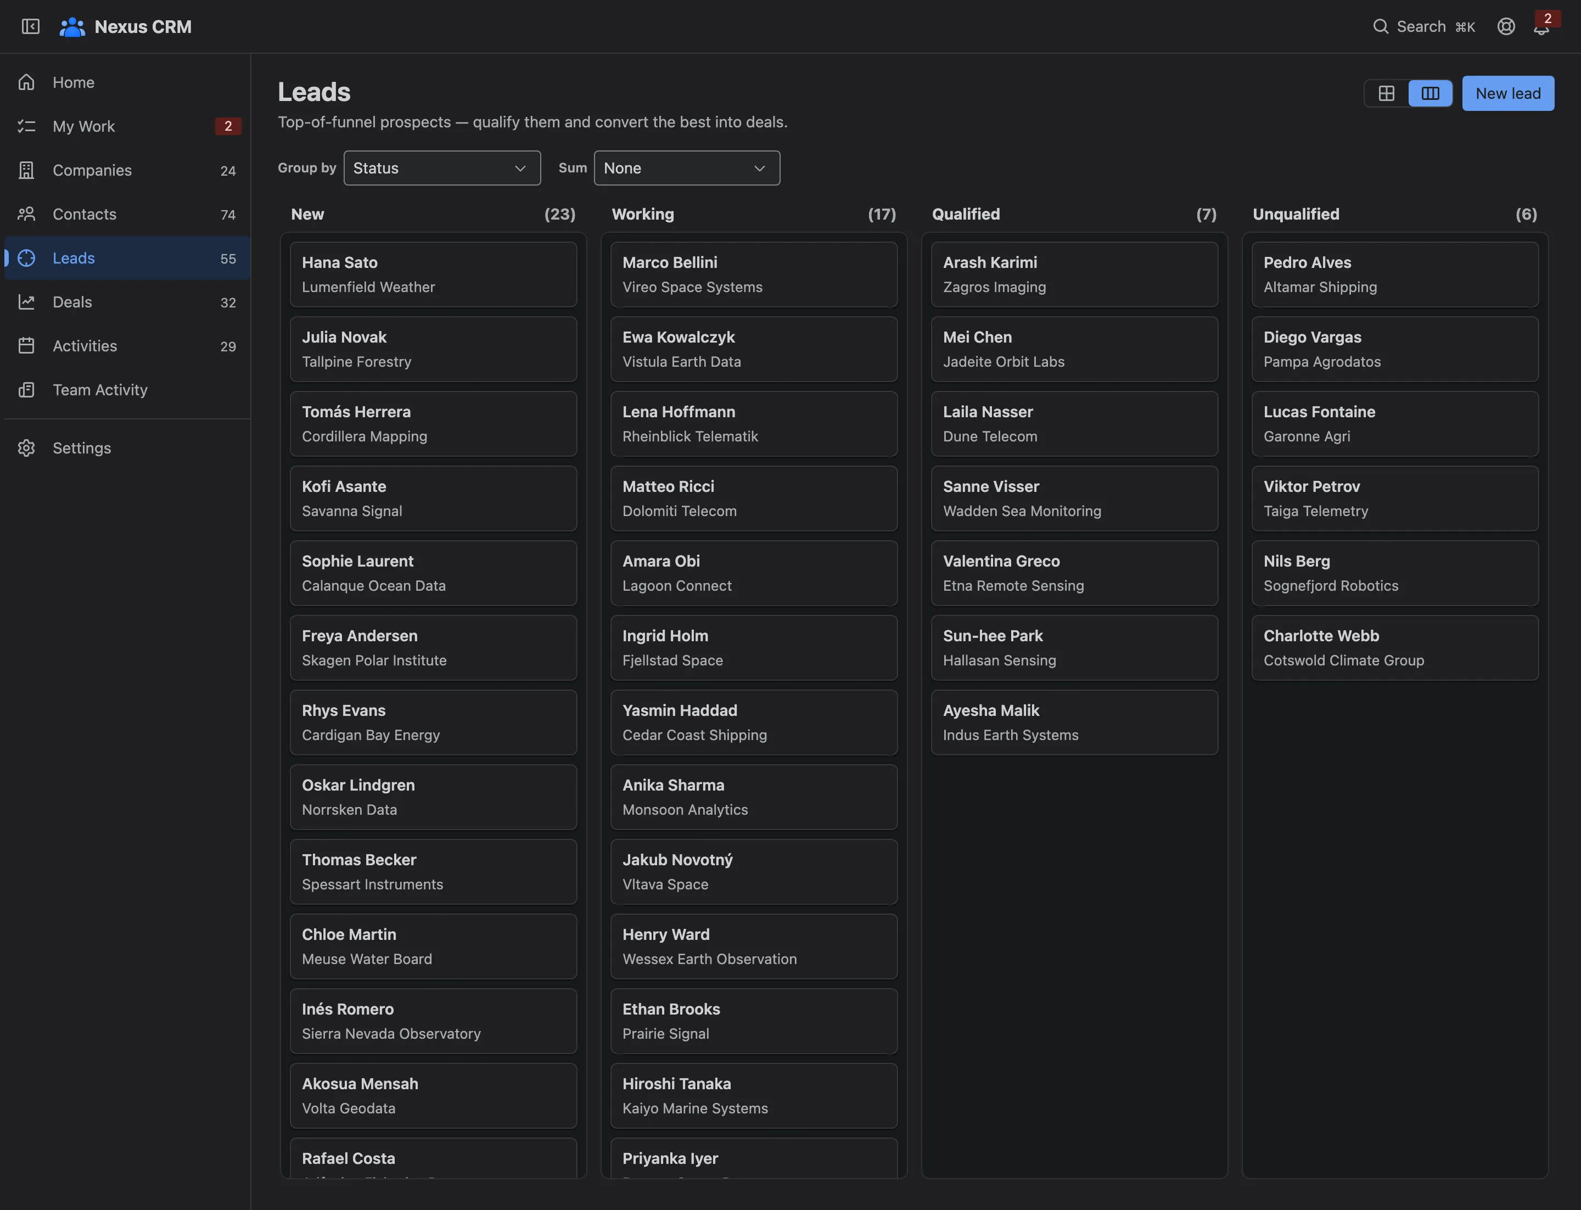Open Yasmin Haddad lead card
The width and height of the screenshot is (1581, 1210).
(x=754, y=722)
